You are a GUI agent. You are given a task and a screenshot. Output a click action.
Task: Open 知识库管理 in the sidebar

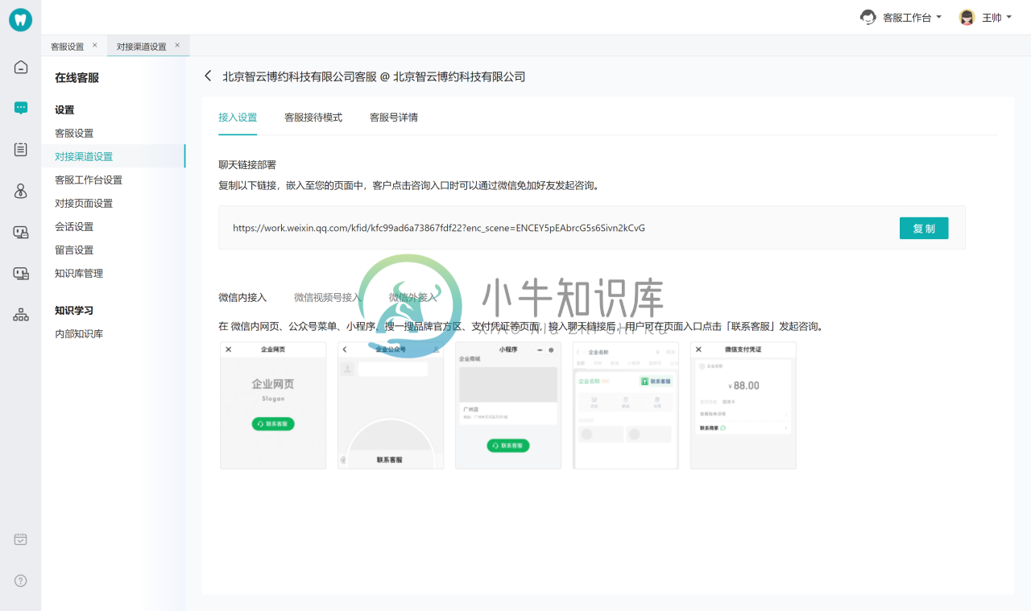click(x=79, y=273)
